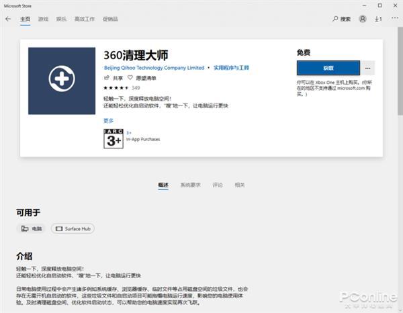Viewport: 403px width, 313px height.
Task: Open the search icon in the header
Action: (x=335, y=19)
